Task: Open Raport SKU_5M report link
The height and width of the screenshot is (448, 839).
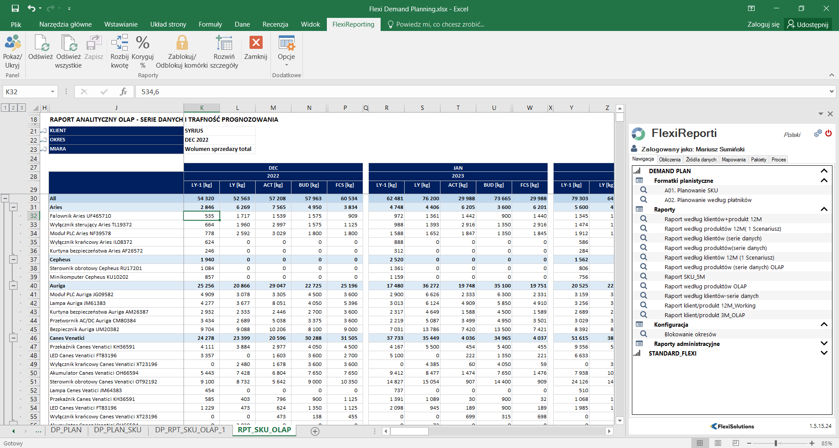Action: pos(684,277)
